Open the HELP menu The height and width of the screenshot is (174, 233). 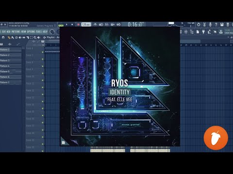pyautogui.click(x=45, y=31)
